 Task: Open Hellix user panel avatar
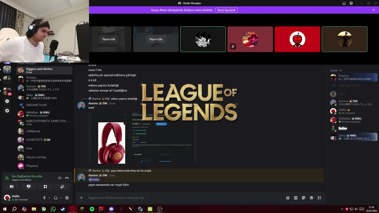[7, 198]
